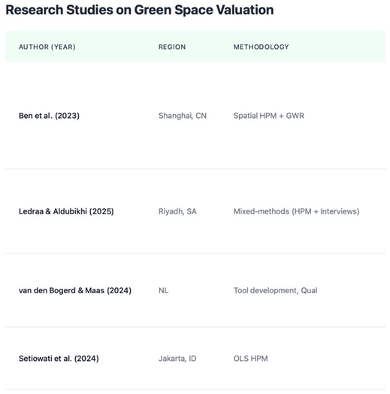
Task: Click the 'Research Studies on Green Space Valuation' heading
Action: (x=140, y=10)
